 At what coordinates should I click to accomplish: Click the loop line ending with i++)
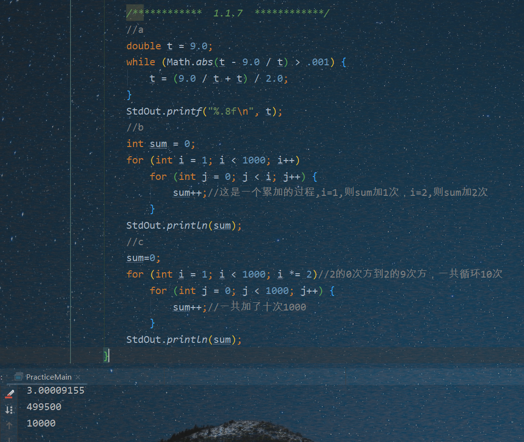click(x=213, y=160)
